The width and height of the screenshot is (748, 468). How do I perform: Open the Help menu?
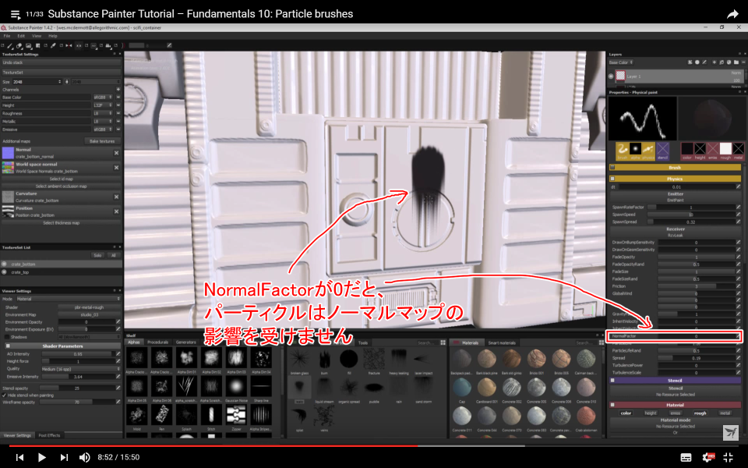coord(52,36)
